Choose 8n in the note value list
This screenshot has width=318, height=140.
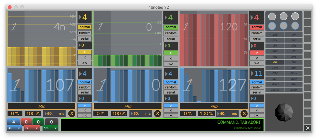(x=275, y=62)
